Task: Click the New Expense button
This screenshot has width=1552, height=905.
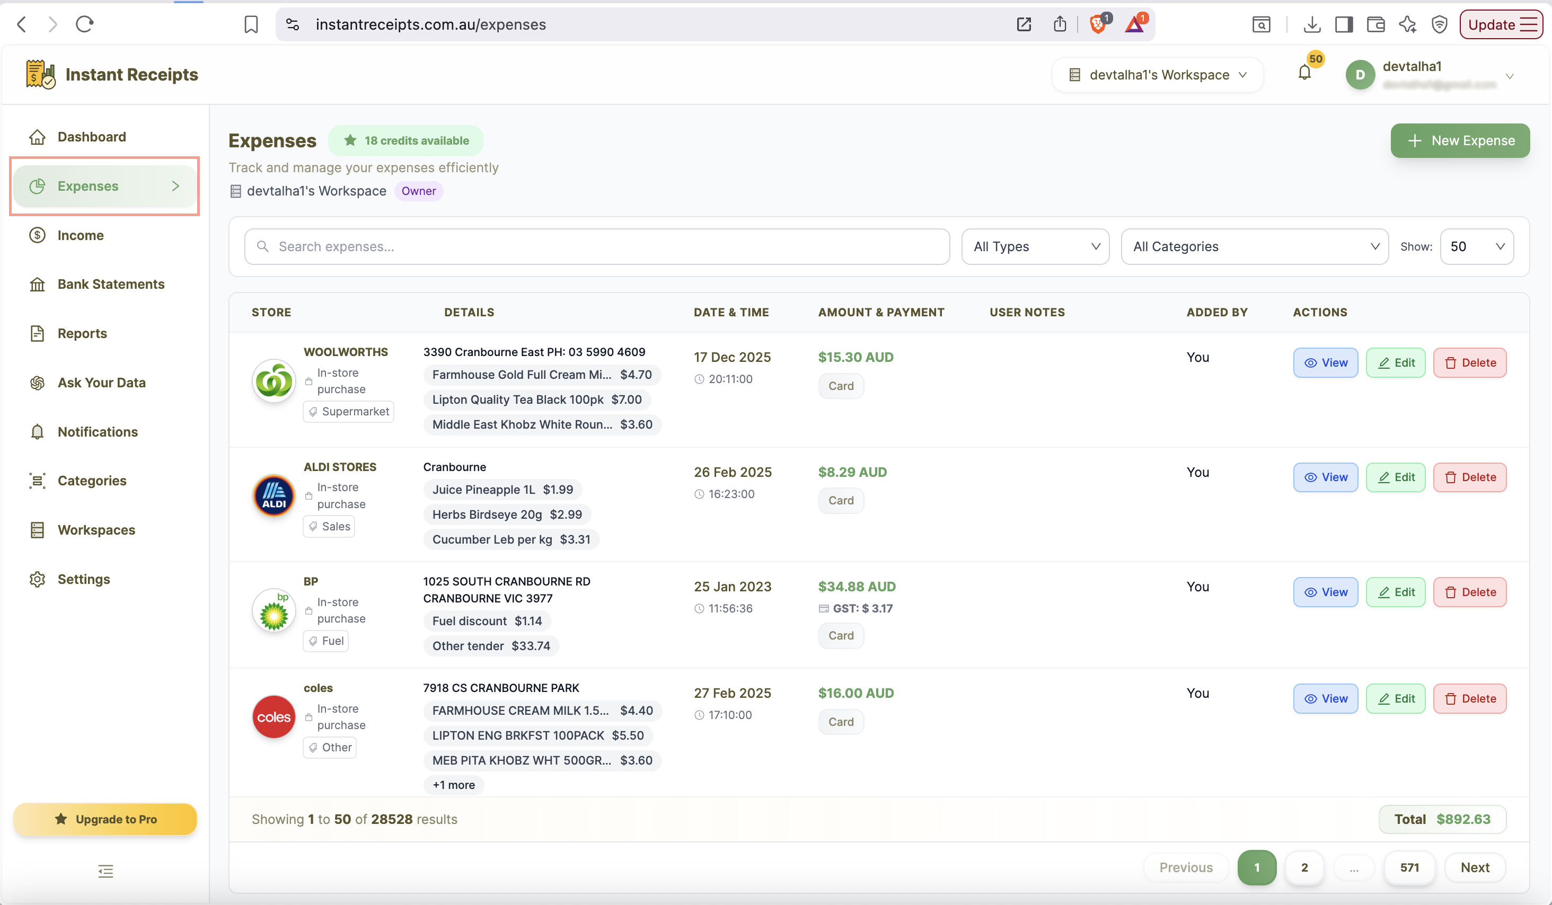Action: [x=1460, y=140]
